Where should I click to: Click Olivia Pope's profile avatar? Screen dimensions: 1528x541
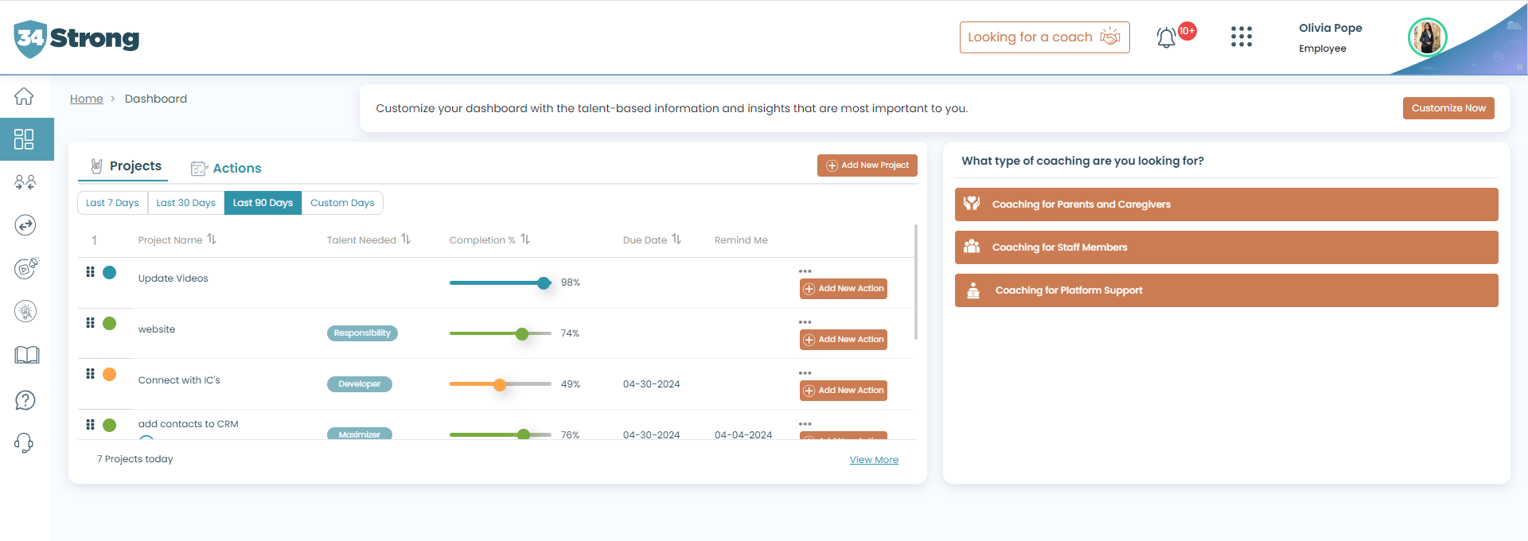pos(1427,37)
